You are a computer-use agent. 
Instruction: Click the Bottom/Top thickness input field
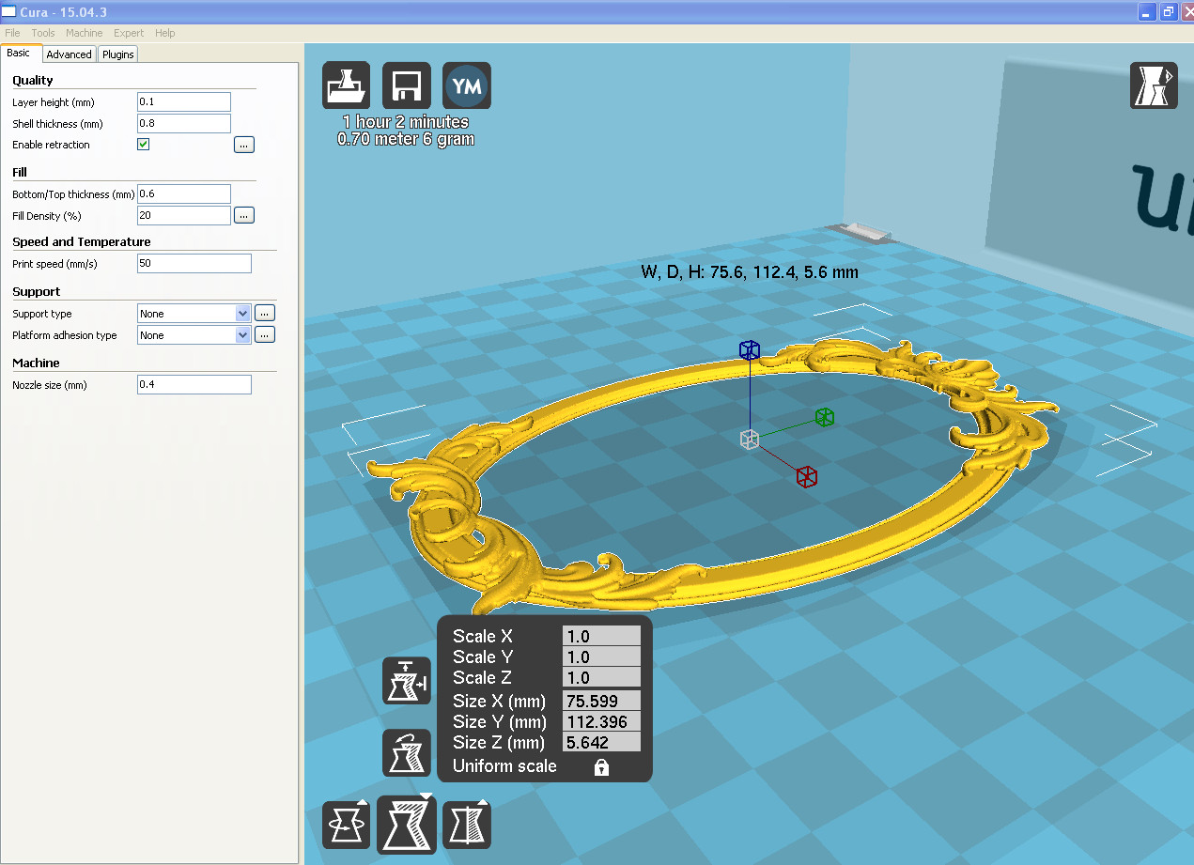click(x=184, y=193)
